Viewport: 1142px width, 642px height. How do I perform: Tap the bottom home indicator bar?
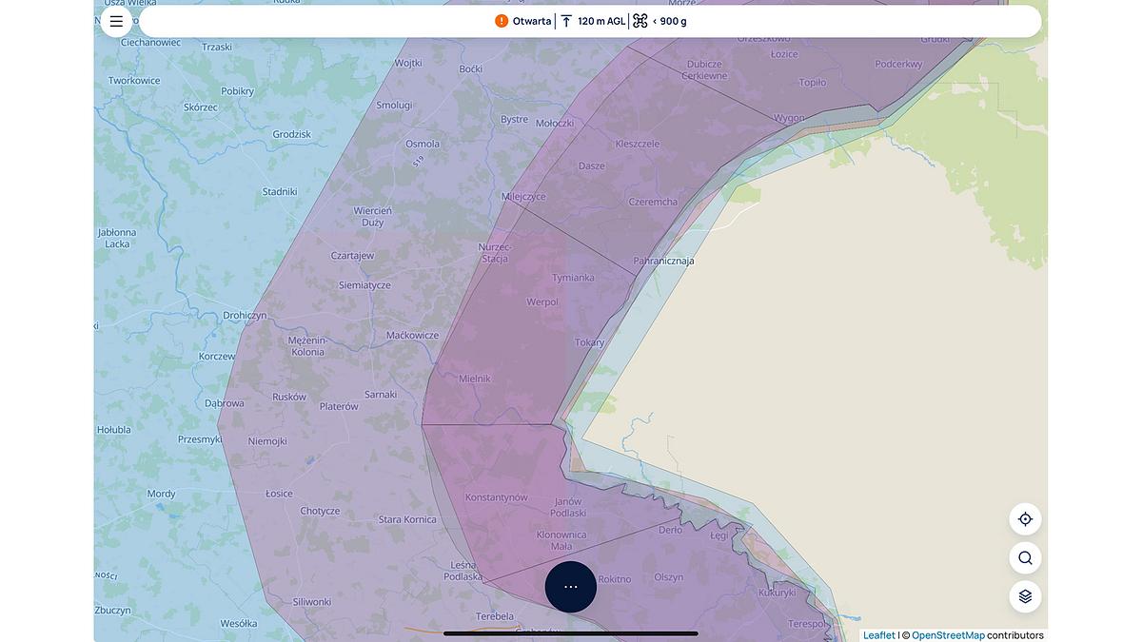pyautogui.click(x=571, y=633)
